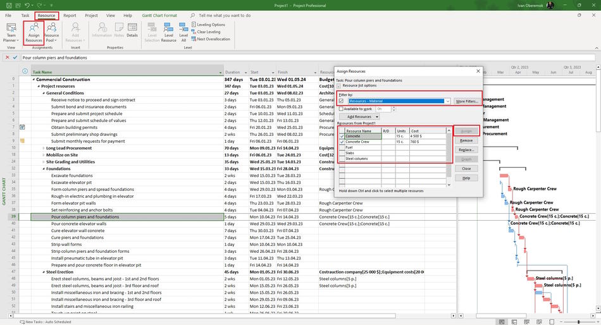Viewport: 601px width, 325px height.
Task: Click the calendar indicator on row 7
Action: pyautogui.click(x=22, y=127)
